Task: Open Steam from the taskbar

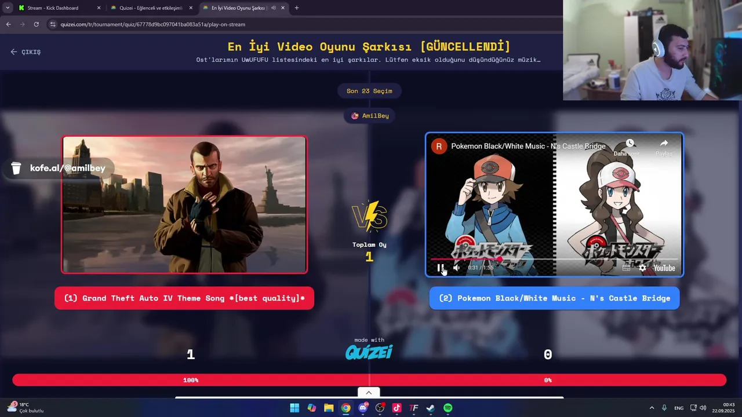Action: [x=431, y=408]
